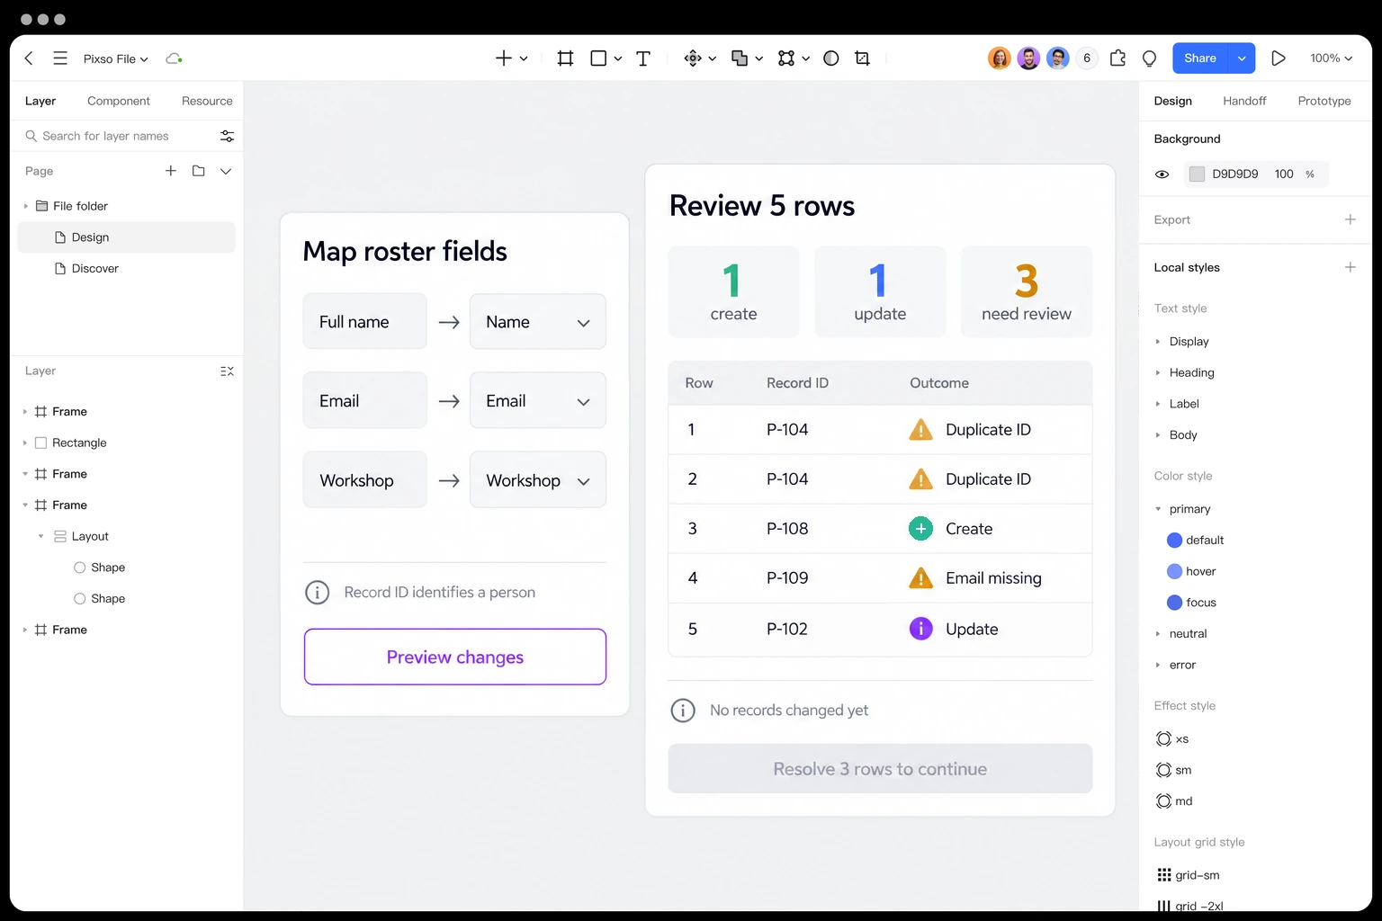Click the grid-sm layout grid icon

pos(1163,875)
